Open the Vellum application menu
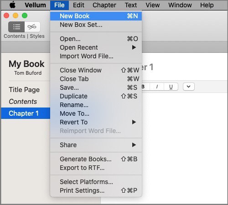Screen dimensions: 228x205 coord(35,5)
